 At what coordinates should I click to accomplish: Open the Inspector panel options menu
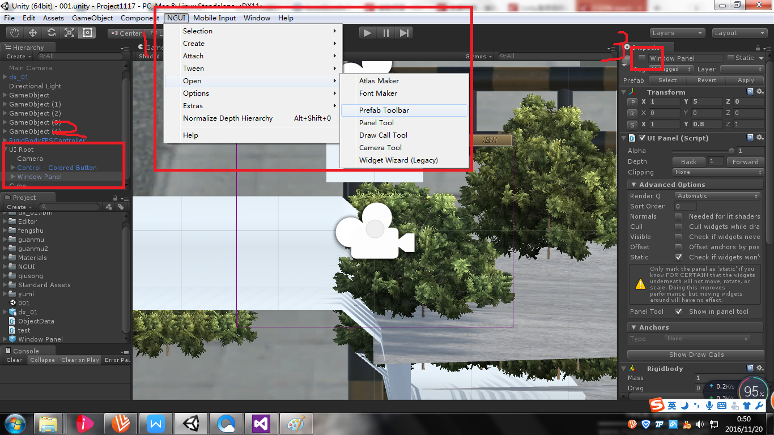tap(766, 48)
